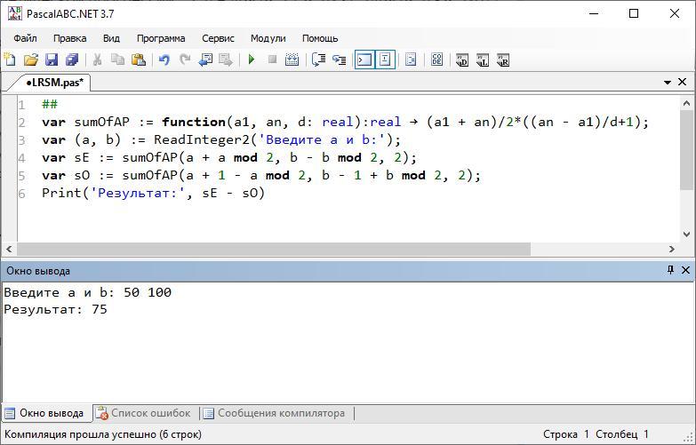Click the editor horizontal scrollbar left arrow

[9, 250]
